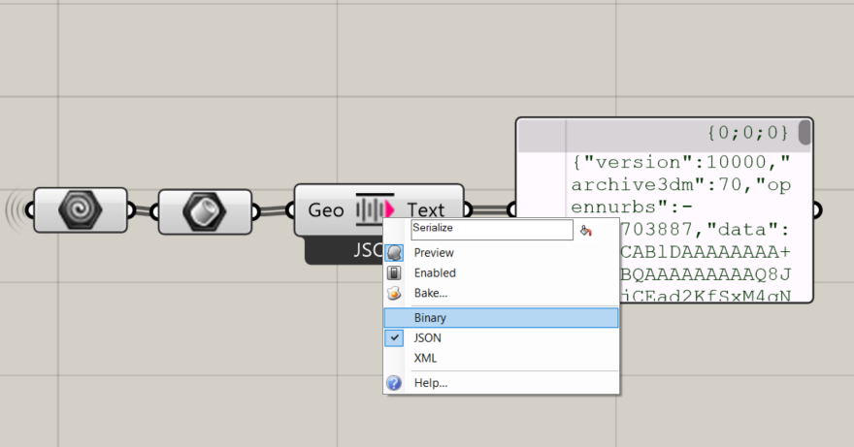Click the blue Help question mark icon
The width and height of the screenshot is (854, 447).
[394, 383]
